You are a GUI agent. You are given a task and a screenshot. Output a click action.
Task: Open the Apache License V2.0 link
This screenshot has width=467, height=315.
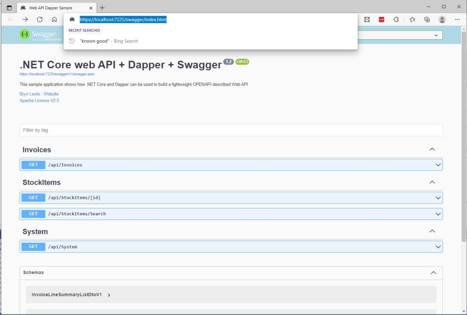tap(39, 101)
